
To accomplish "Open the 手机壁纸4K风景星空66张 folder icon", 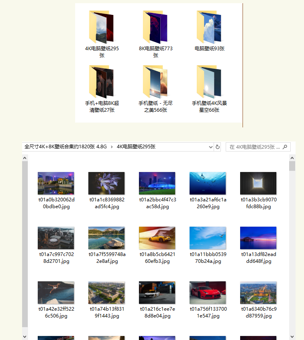I will (209, 82).
